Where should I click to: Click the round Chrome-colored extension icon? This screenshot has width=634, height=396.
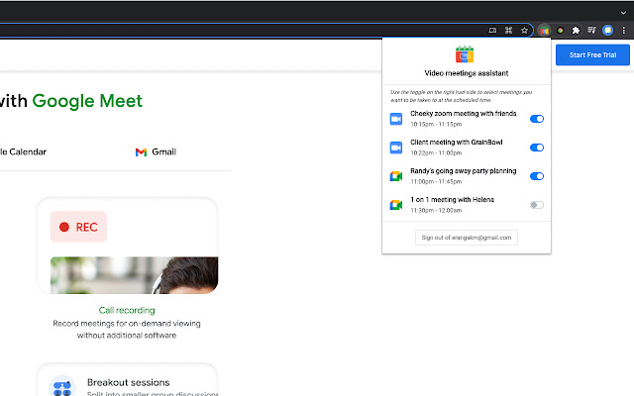click(x=560, y=31)
